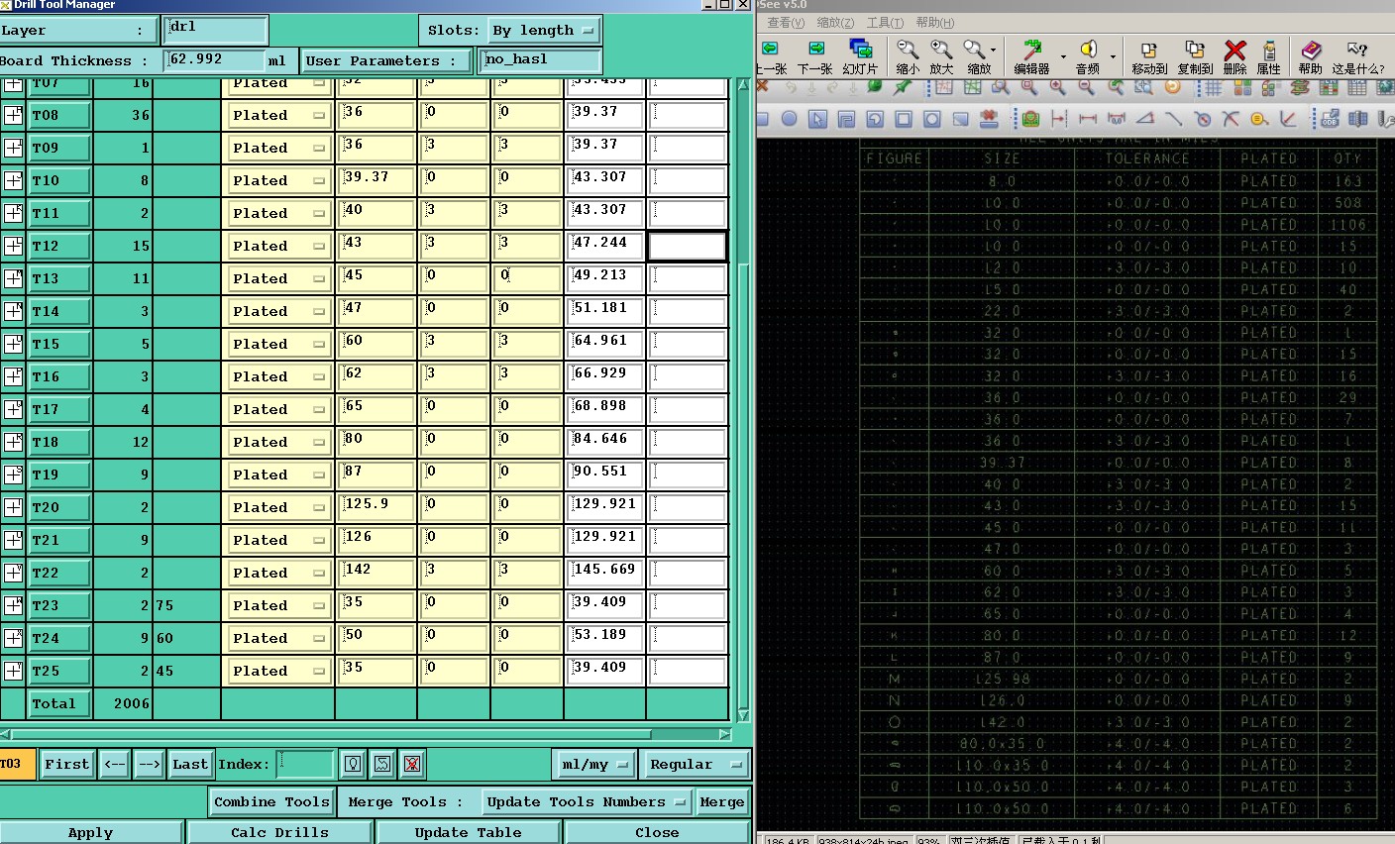Image resolution: width=1395 pixels, height=844 pixels.
Task: Open the help (帮助) book icon
Action: [x=1311, y=50]
